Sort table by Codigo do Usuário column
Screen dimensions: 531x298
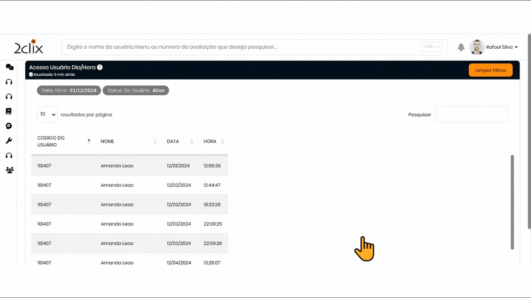tap(64, 141)
